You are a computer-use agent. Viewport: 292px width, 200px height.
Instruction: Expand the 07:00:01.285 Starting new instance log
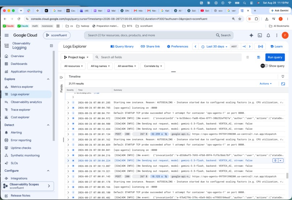pyautogui.click(x=68, y=103)
